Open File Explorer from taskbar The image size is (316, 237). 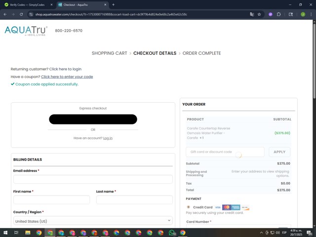point(28,233)
